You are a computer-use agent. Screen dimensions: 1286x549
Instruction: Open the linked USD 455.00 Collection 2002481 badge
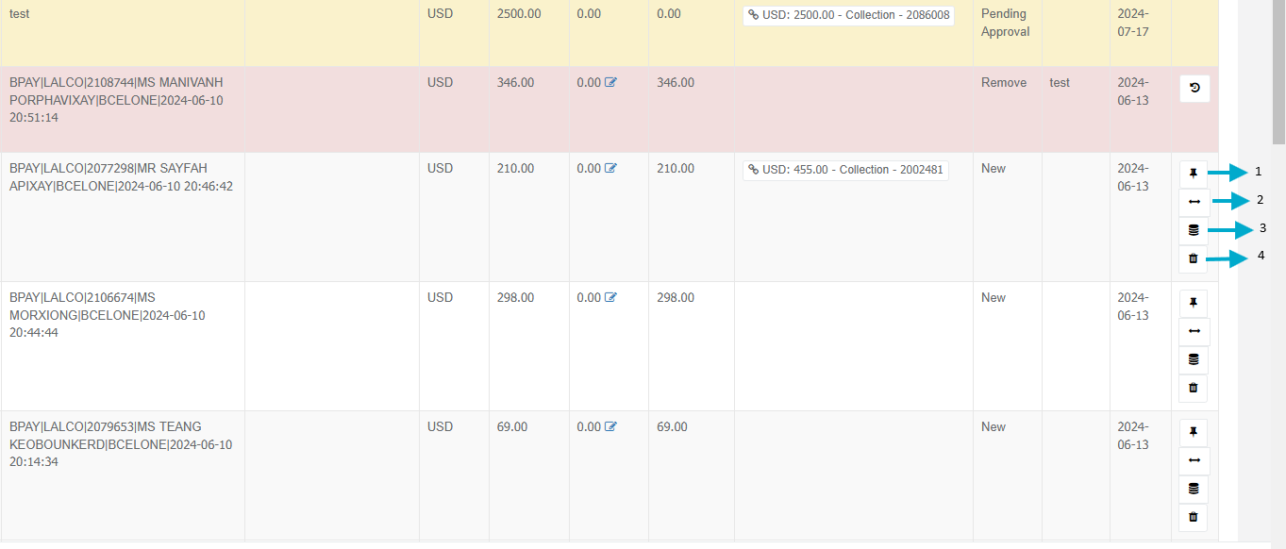click(845, 170)
